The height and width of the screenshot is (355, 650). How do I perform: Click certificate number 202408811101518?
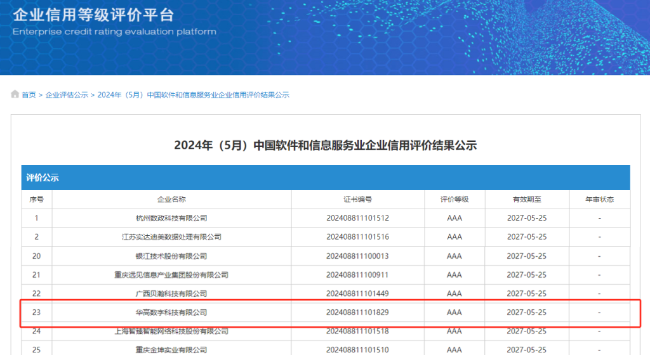[x=357, y=331]
